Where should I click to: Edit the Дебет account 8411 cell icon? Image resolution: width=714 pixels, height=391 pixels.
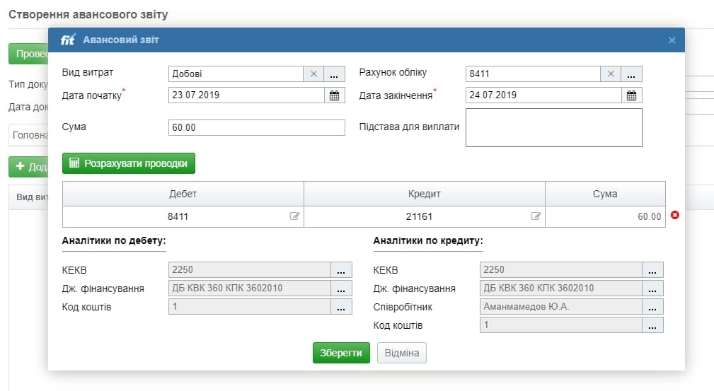[294, 216]
